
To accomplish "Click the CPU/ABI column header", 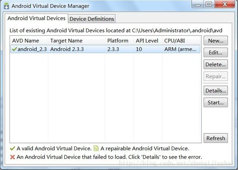I will click(x=182, y=41).
